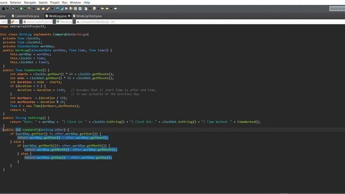
Task: Click the package extraCreditProject5 code line
Action: coord(23,26)
